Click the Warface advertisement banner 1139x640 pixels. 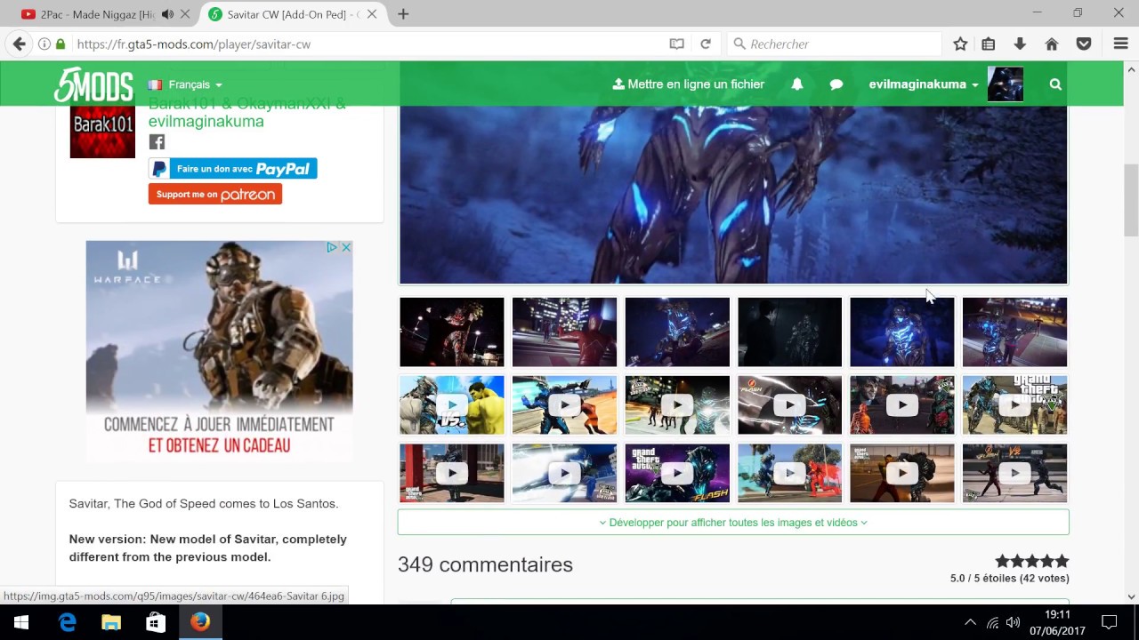pos(220,351)
